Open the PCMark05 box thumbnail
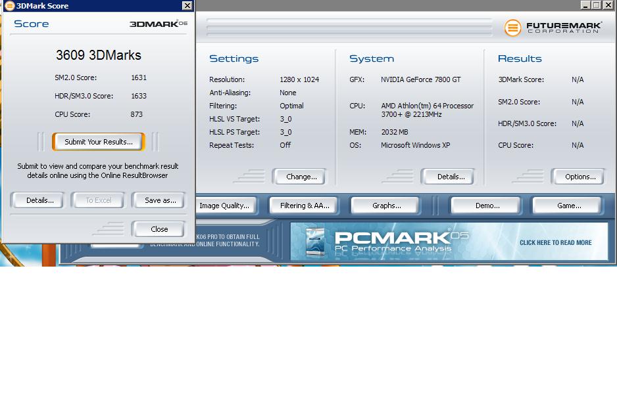 pos(315,242)
